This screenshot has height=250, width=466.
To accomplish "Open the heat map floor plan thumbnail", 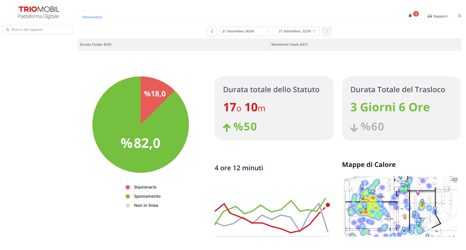I will 401,206.
